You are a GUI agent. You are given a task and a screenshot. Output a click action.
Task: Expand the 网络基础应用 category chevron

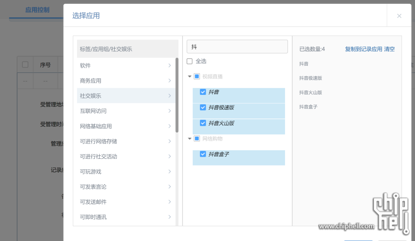point(170,126)
